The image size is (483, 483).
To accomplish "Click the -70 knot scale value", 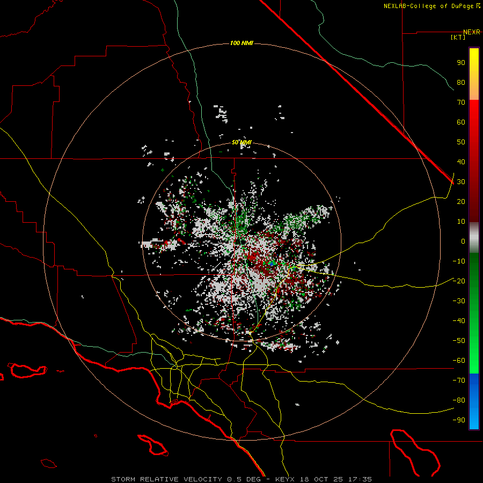I will pyautogui.click(x=459, y=380).
